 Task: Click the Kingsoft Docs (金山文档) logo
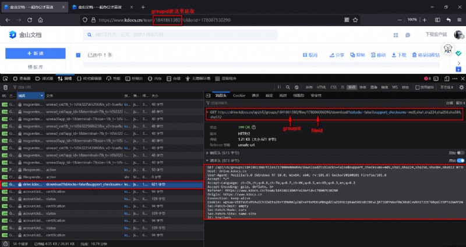coord(25,35)
